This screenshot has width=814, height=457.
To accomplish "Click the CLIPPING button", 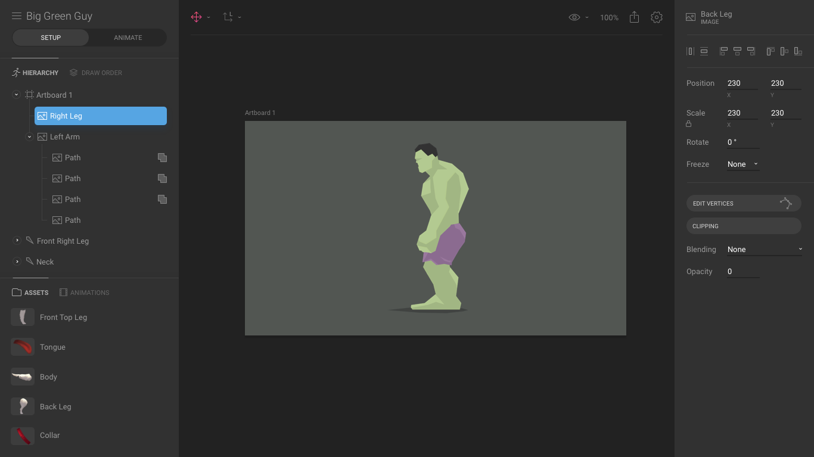I will coord(744,226).
